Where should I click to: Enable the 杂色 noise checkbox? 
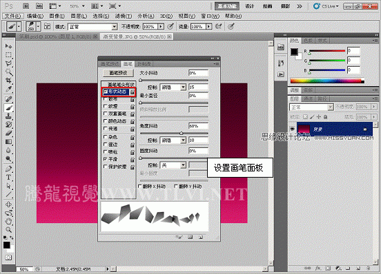[105, 137]
